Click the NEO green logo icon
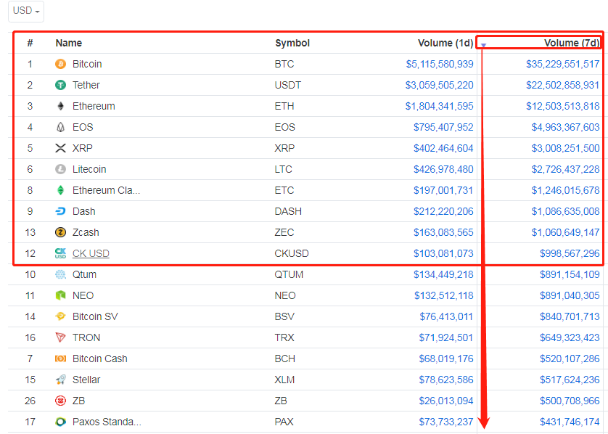Viewport: 608px width, 434px height. point(60,295)
